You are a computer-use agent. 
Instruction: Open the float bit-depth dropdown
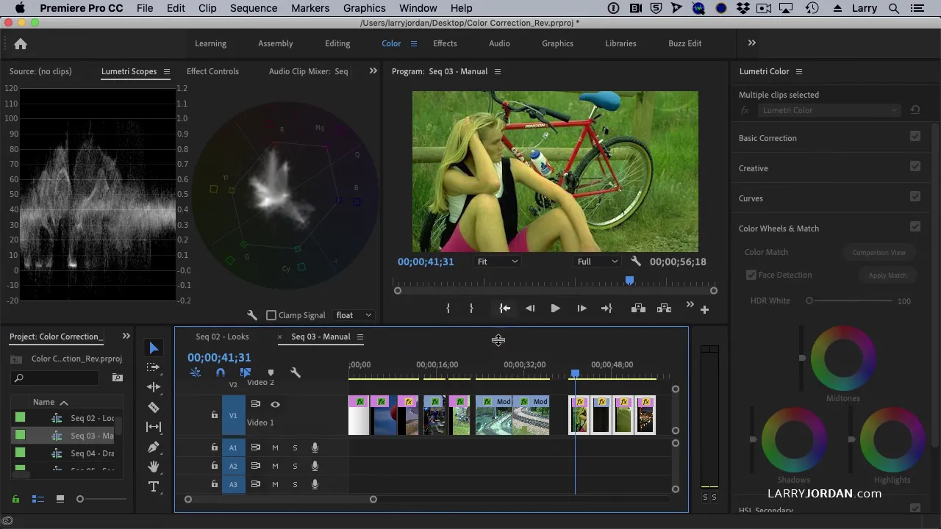pos(354,315)
